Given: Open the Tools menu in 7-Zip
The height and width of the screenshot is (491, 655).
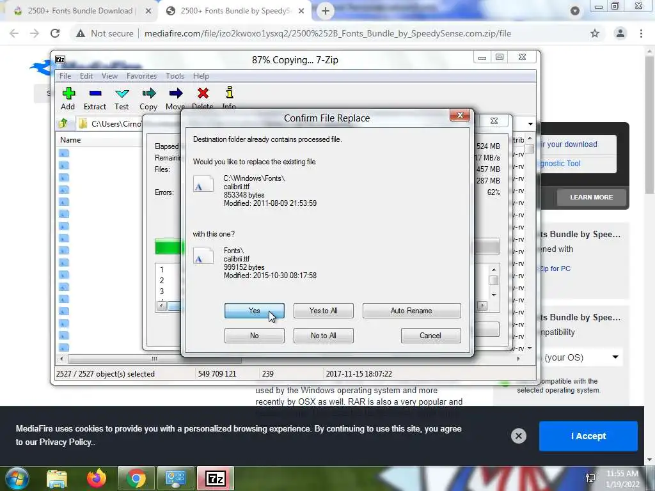Looking at the screenshot, I should (x=175, y=76).
